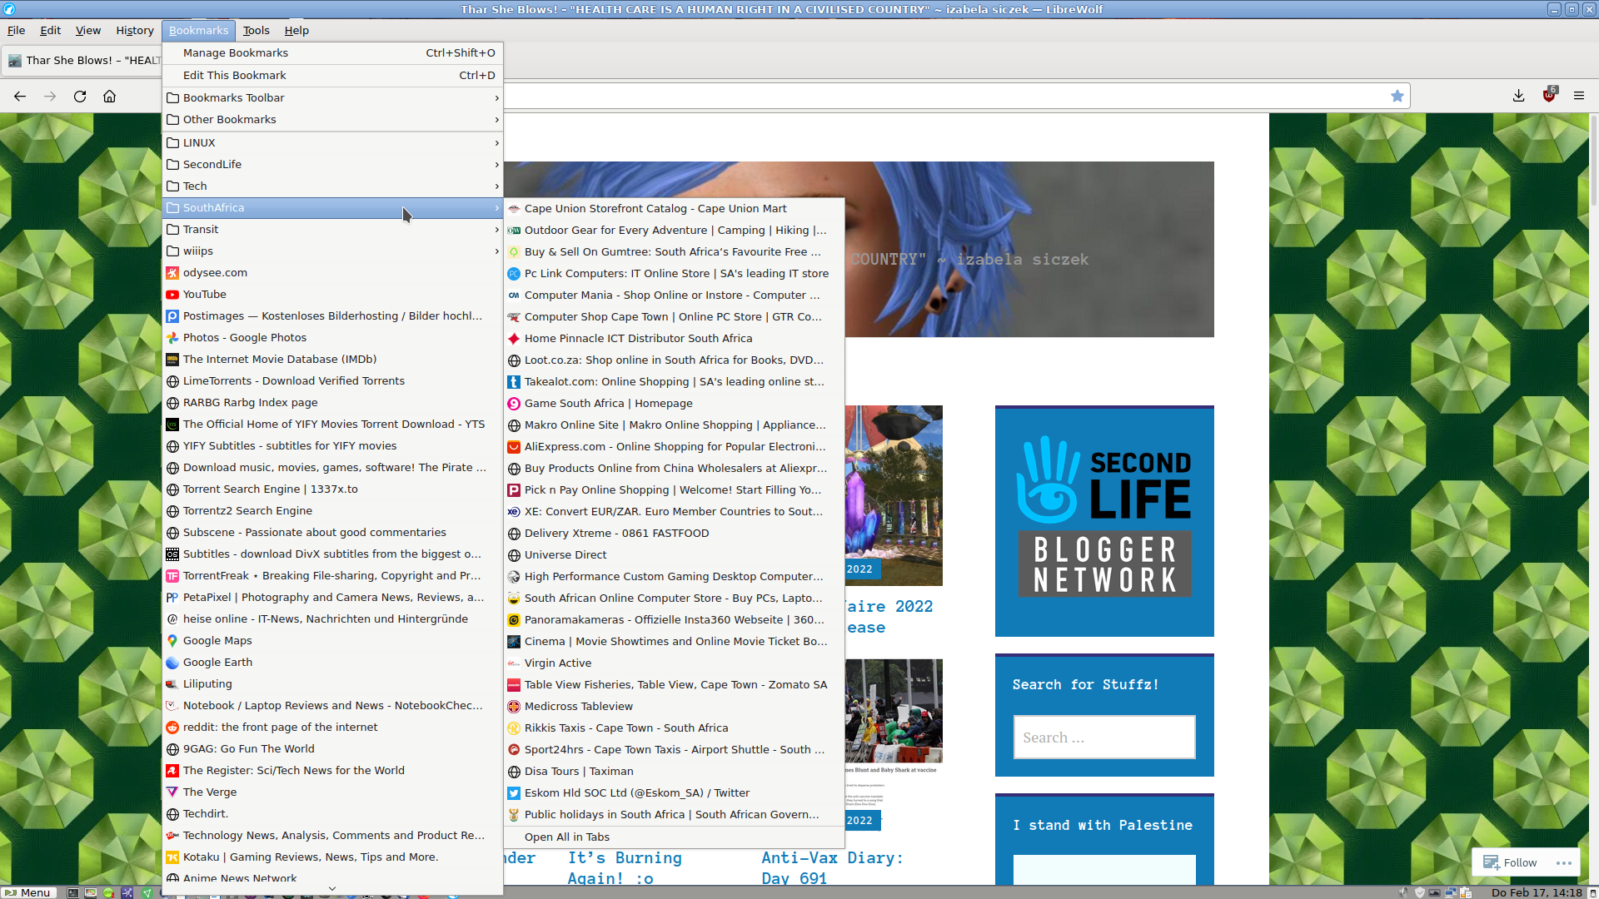This screenshot has width=1599, height=899.
Task: Open Delivery Xtreme - 0861 FASTFOOD bookmark
Action: pos(675,534)
